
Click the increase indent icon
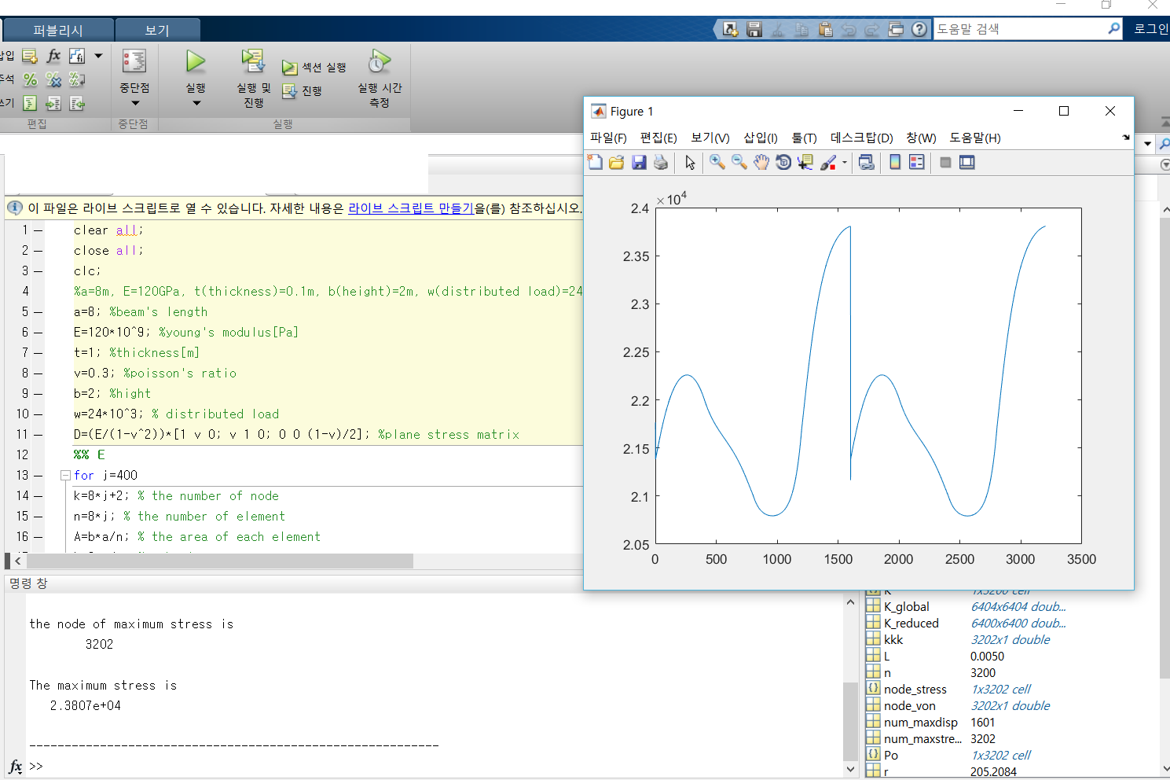(53, 103)
